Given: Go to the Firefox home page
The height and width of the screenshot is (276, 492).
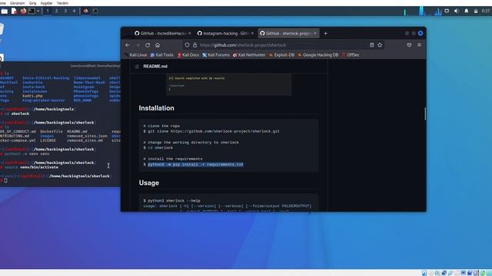Looking at the screenshot, I should (158, 45).
